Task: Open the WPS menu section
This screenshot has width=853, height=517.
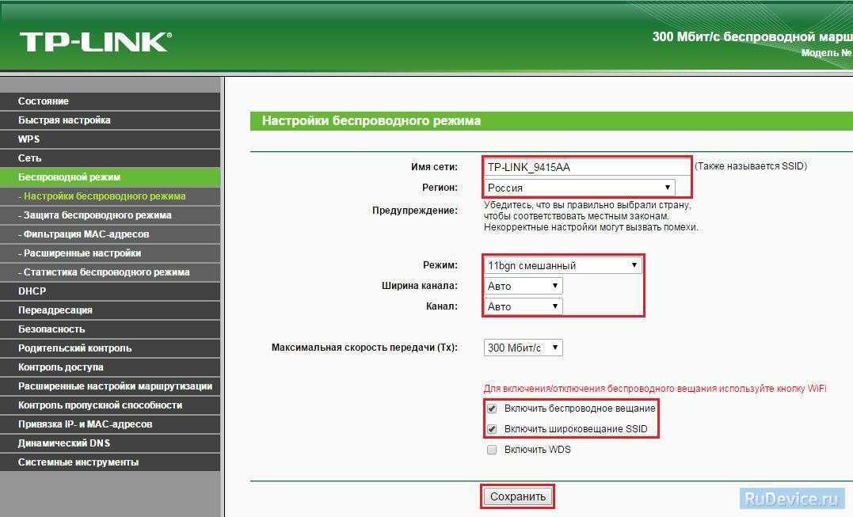Action: pos(29,139)
